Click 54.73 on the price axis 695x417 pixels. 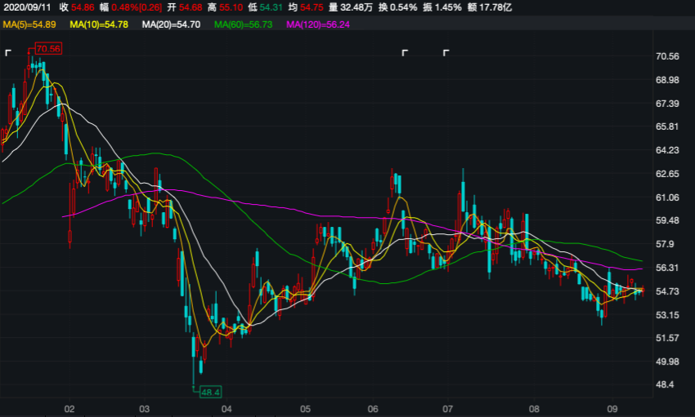(667, 291)
